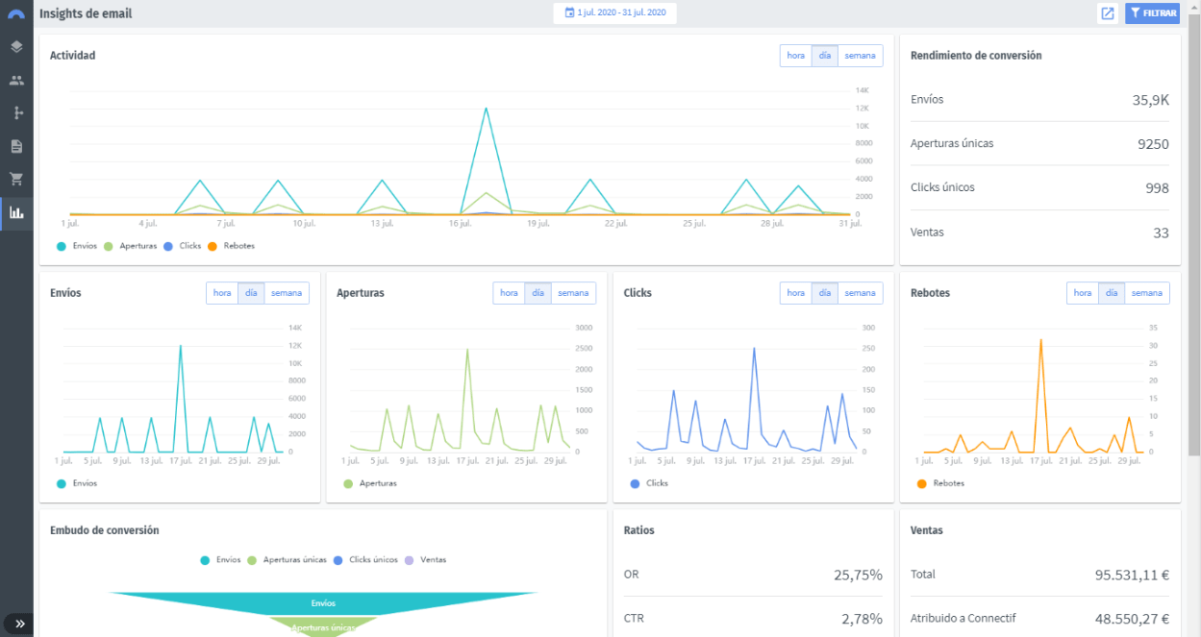Image resolution: width=1201 pixels, height=637 pixels.
Task: Toggle Clicks únicos legend in funnel
Action: [x=365, y=559]
